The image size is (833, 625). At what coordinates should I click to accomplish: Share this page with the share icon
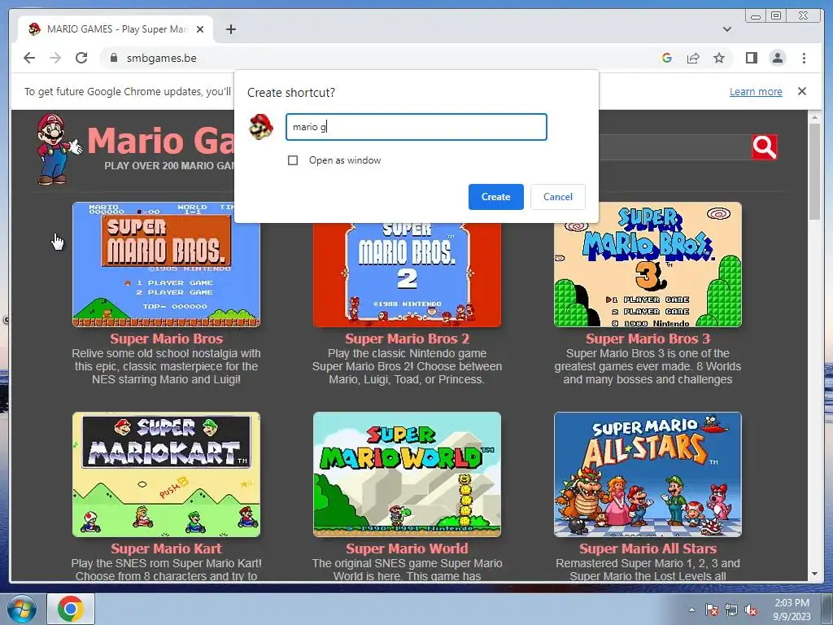(693, 58)
